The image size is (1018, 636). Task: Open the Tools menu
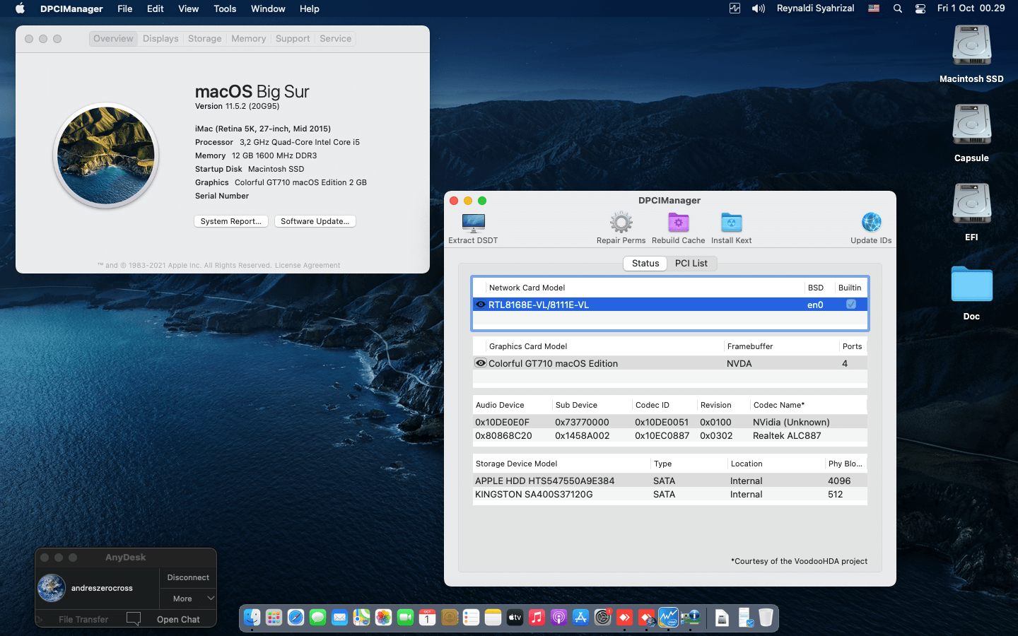(225, 8)
